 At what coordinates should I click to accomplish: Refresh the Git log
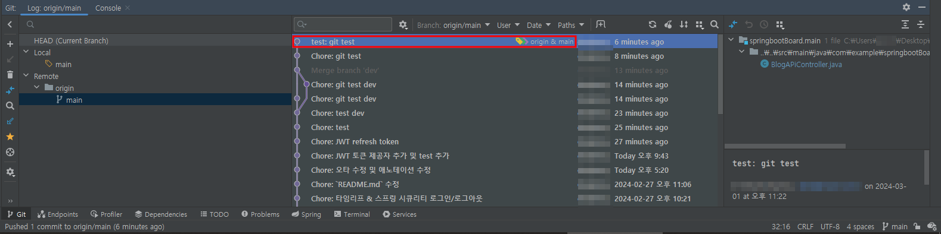pyautogui.click(x=653, y=24)
